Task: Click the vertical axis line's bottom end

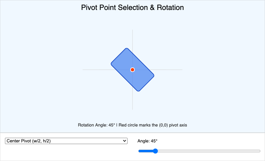Action: 132,109
